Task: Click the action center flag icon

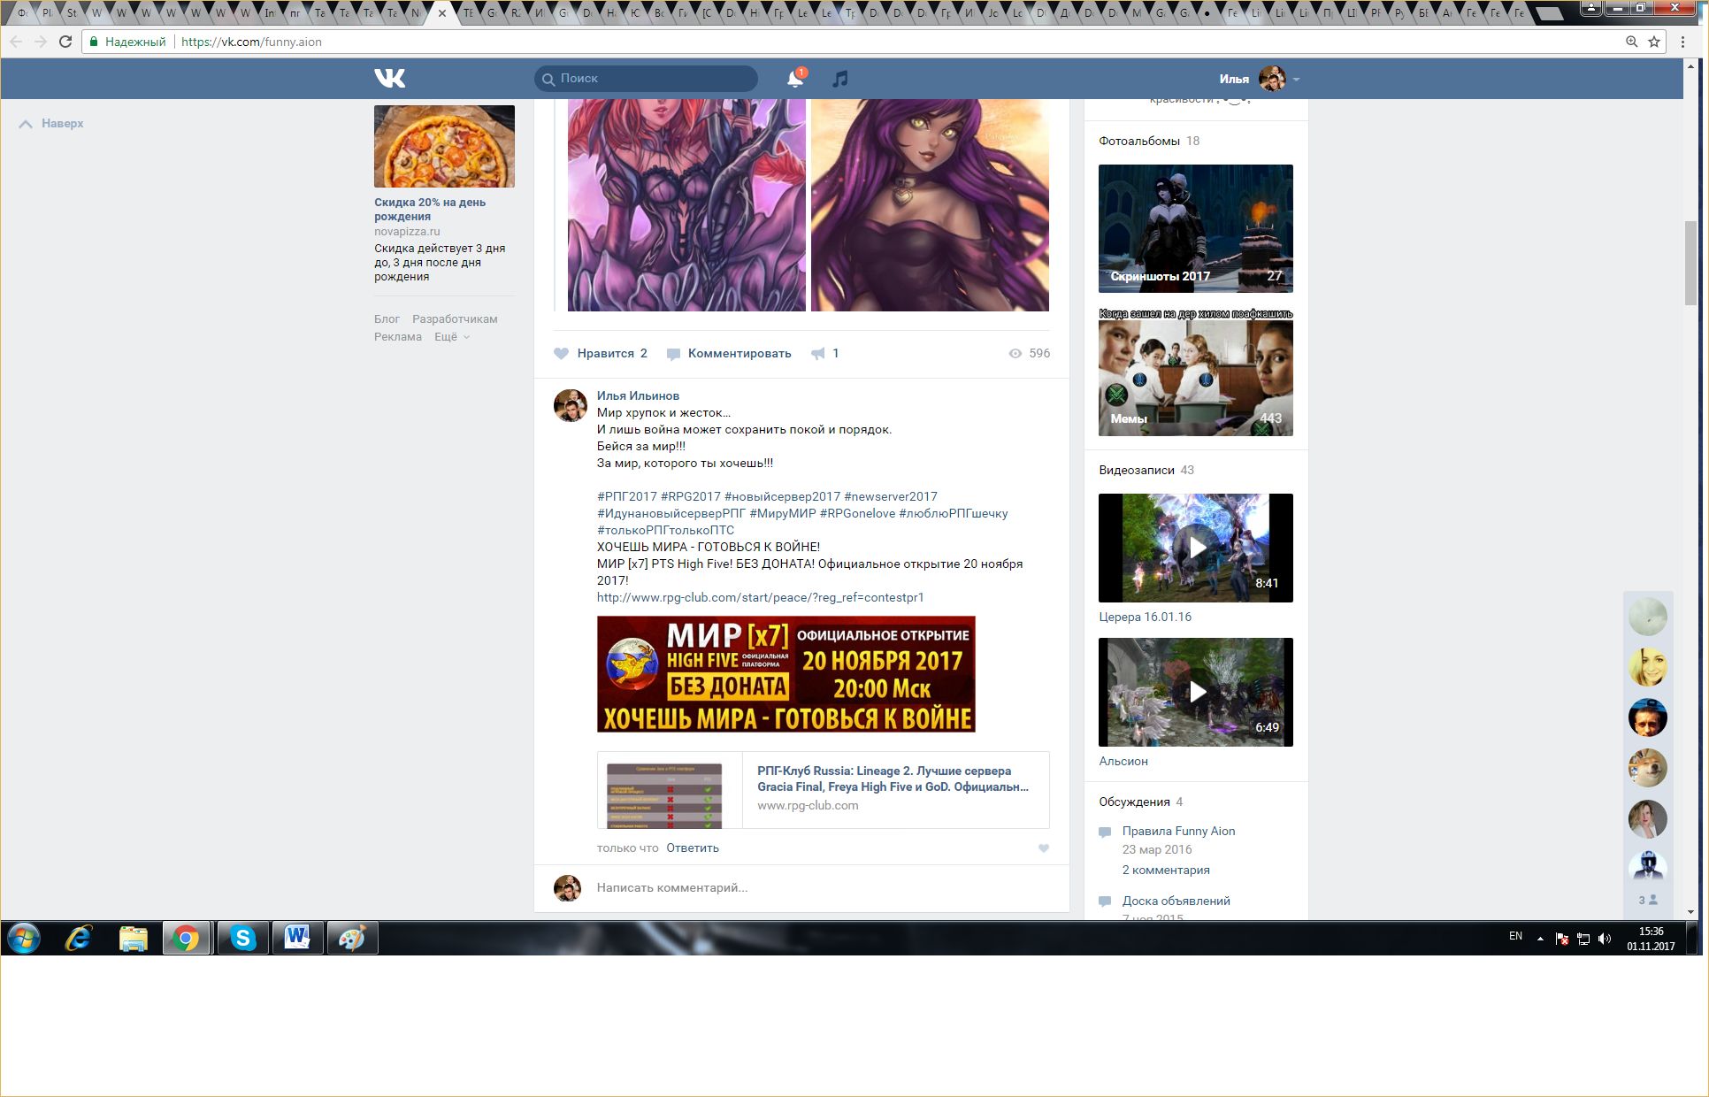Action: [x=1562, y=939]
